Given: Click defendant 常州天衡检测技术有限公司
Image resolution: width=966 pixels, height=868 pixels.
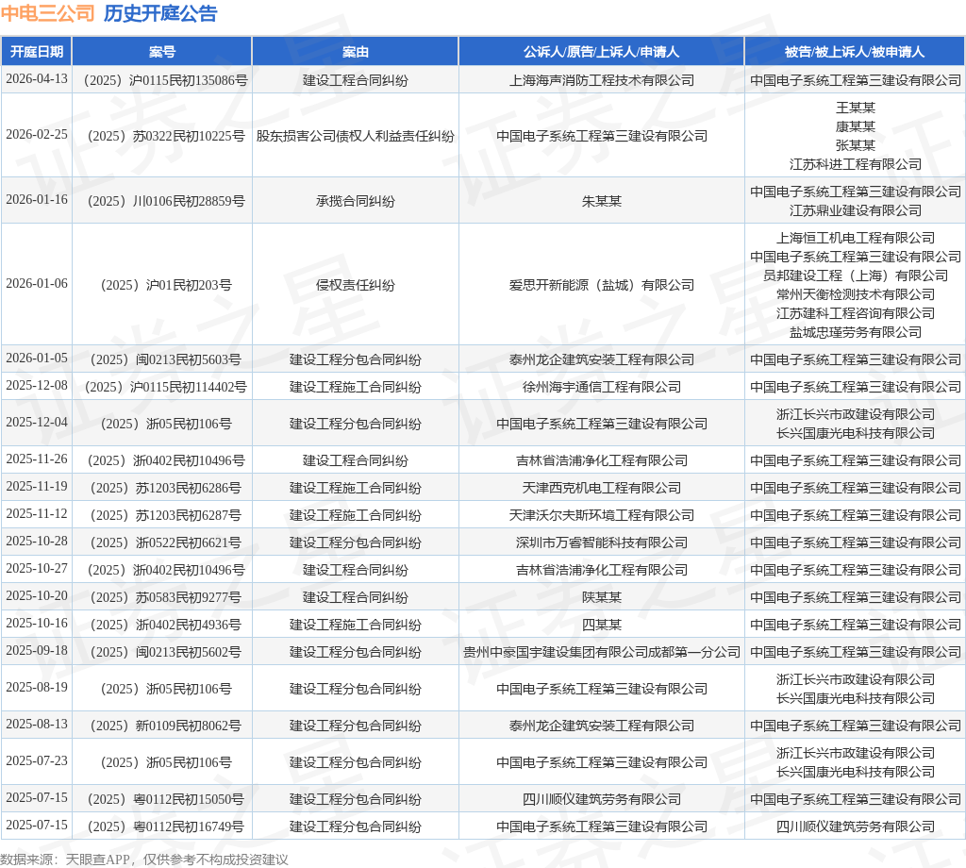Looking at the screenshot, I should [x=855, y=295].
